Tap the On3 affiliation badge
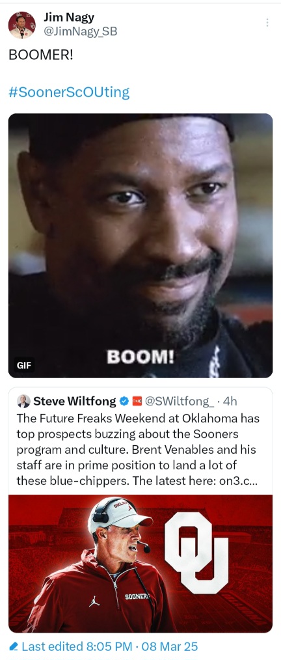 pyautogui.click(x=137, y=401)
